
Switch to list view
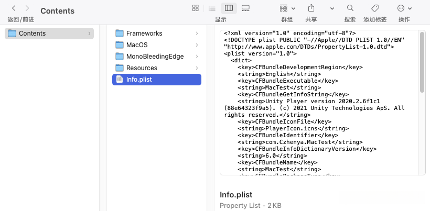pos(212,8)
